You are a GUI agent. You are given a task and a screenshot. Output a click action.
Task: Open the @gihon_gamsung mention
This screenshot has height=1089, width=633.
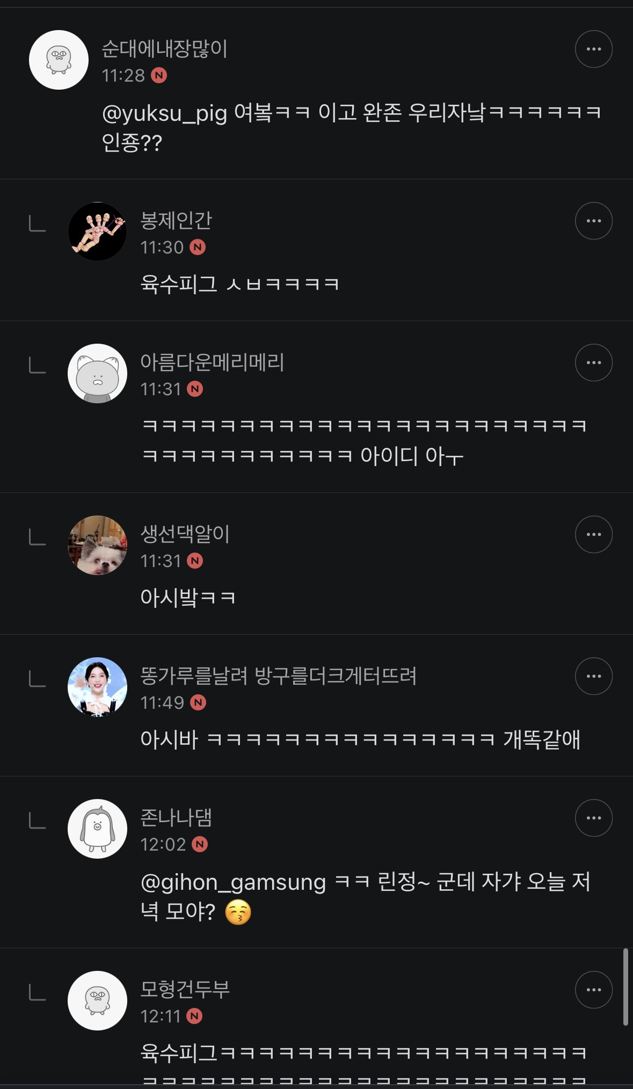tap(233, 882)
